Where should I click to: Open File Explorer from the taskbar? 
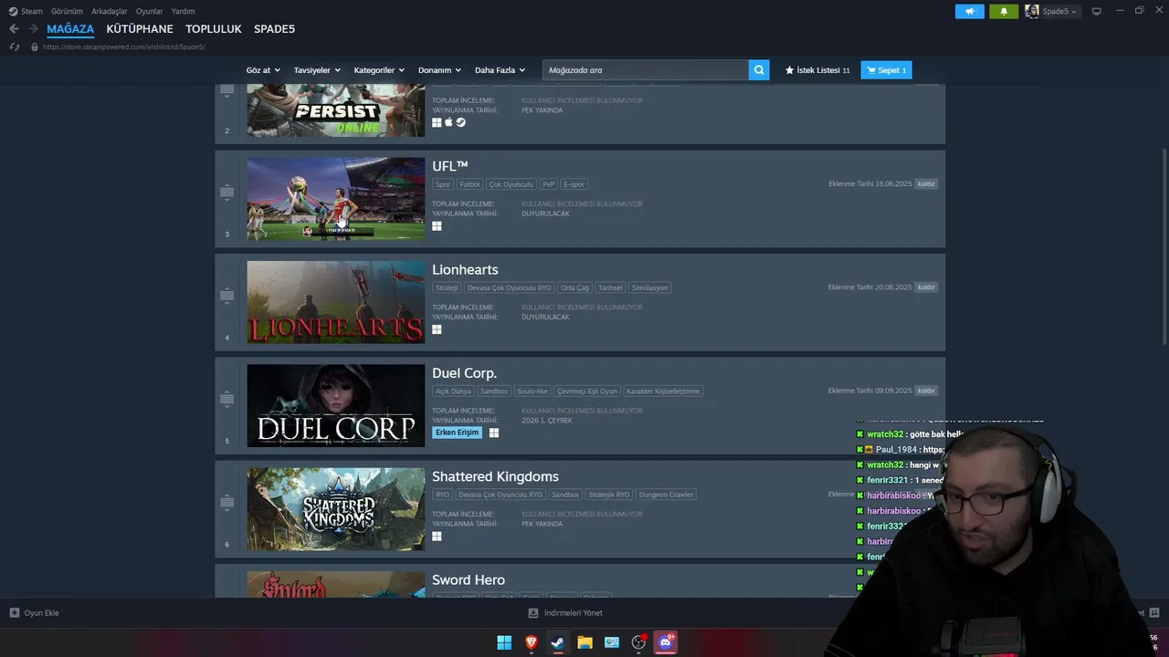pyautogui.click(x=584, y=642)
